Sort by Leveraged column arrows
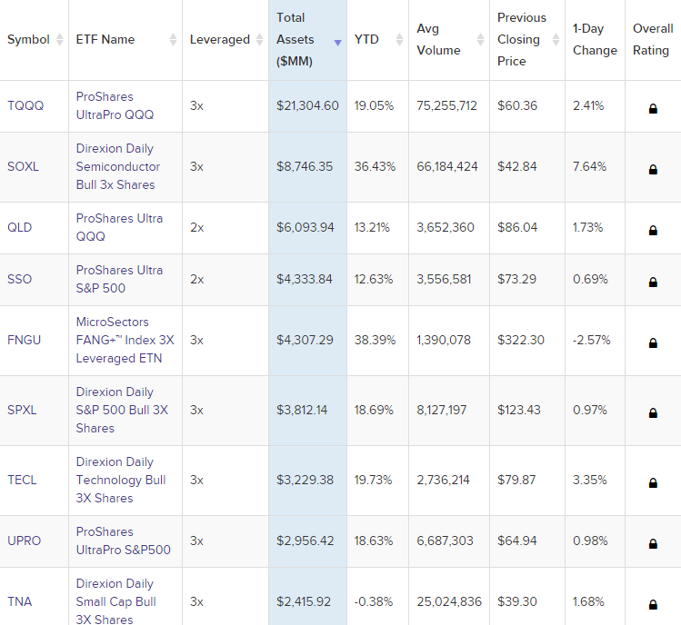Image resolution: width=681 pixels, height=625 pixels. point(259,39)
